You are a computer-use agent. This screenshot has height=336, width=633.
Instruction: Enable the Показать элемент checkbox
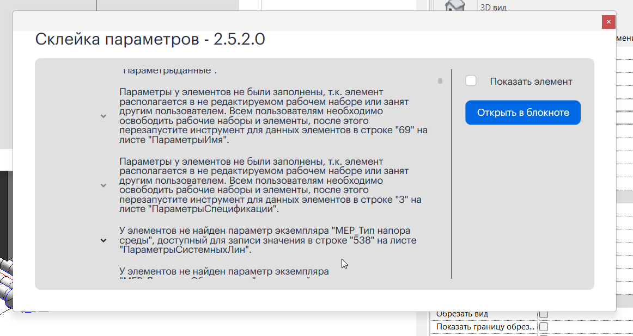[x=471, y=81]
